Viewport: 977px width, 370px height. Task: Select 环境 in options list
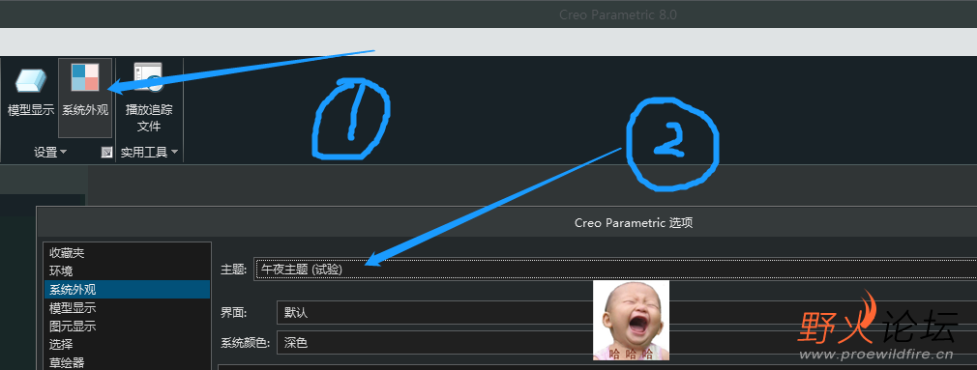[x=127, y=271]
